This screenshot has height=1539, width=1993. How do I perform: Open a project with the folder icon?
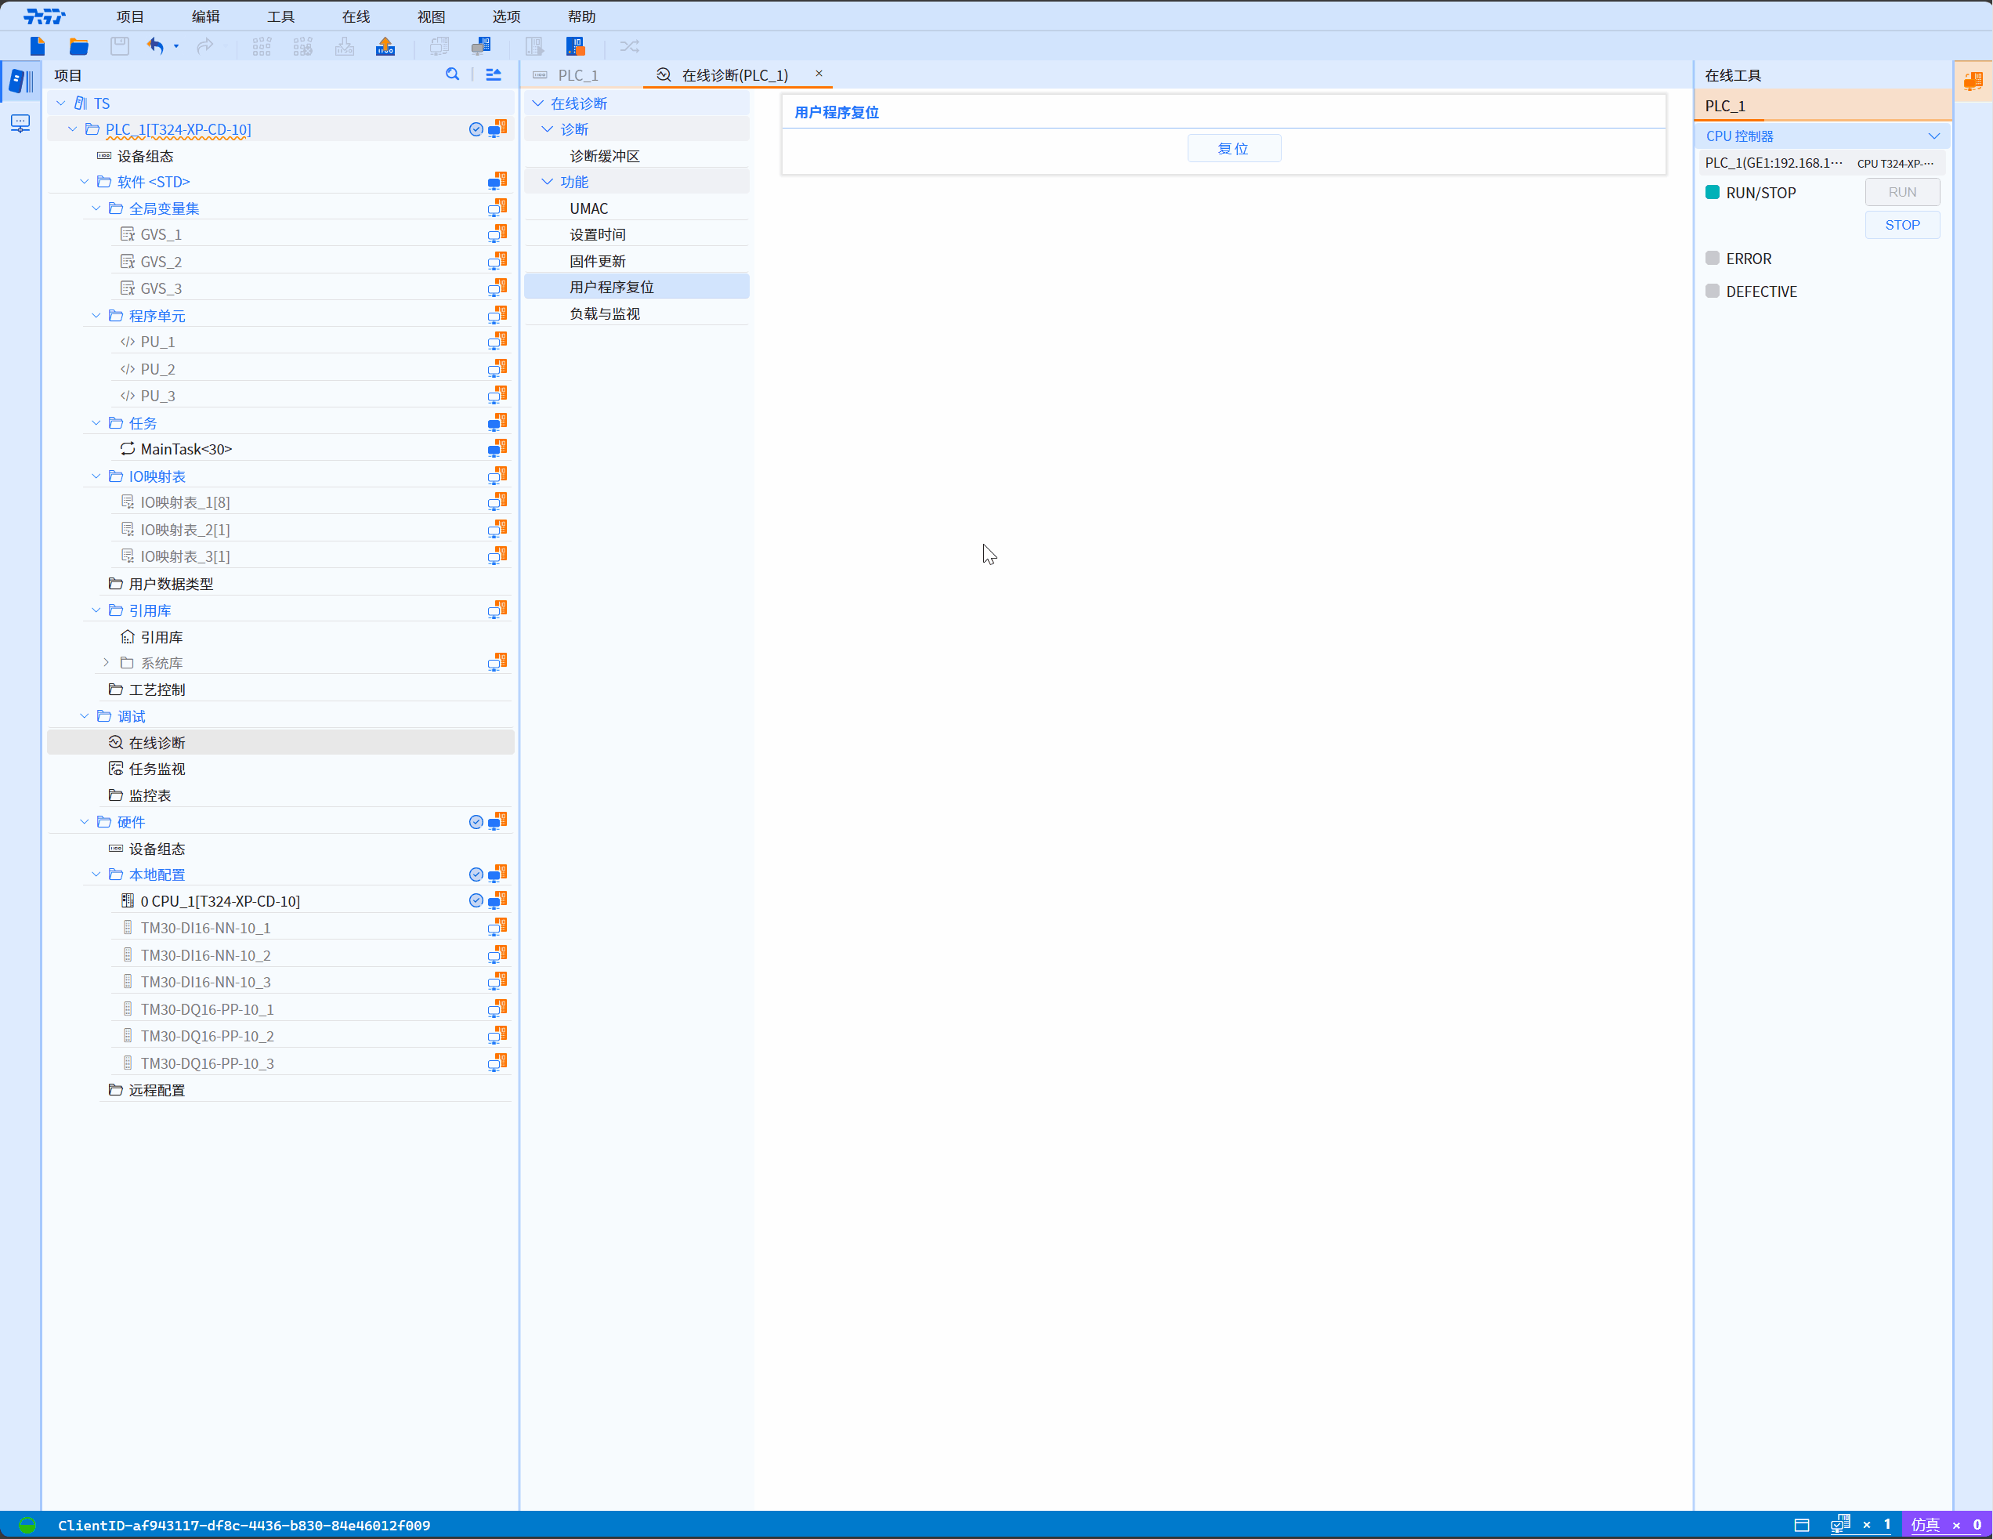click(78, 45)
